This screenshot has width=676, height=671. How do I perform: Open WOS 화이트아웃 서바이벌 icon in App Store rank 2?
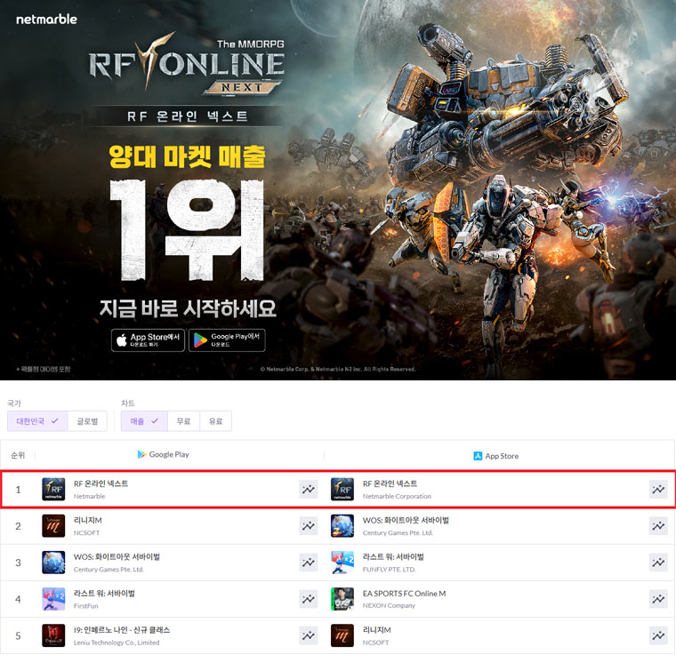[342, 526]
